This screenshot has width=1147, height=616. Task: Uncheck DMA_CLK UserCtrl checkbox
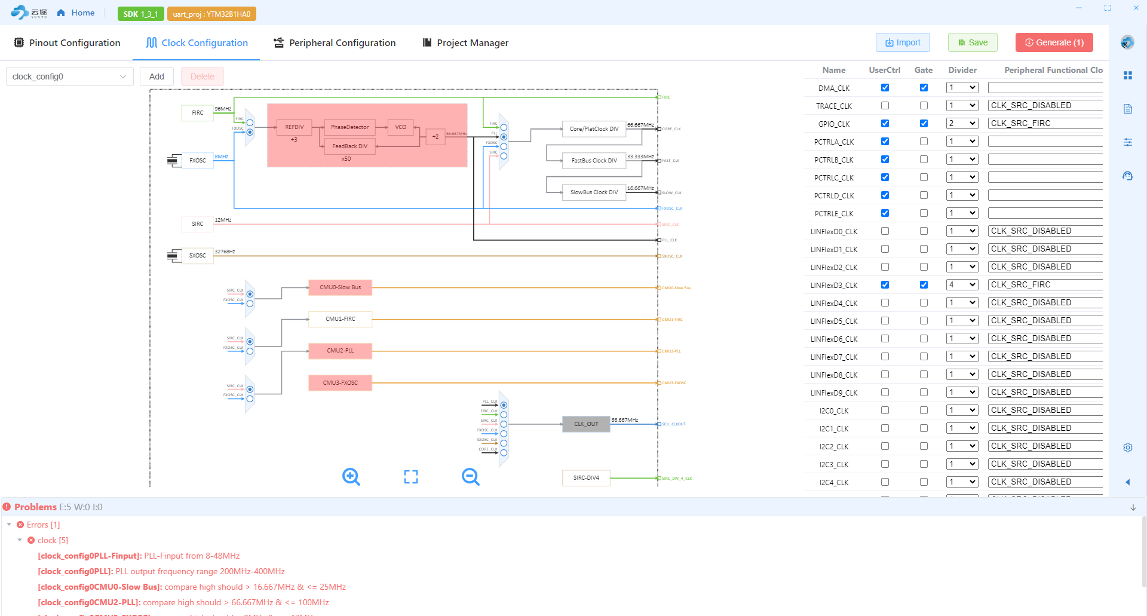[885, 88]
